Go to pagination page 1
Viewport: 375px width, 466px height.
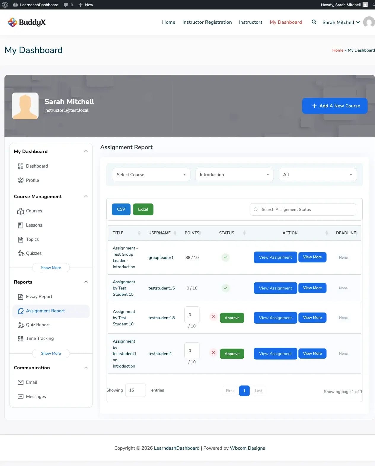pyautogui.click(x=244, y=391)
